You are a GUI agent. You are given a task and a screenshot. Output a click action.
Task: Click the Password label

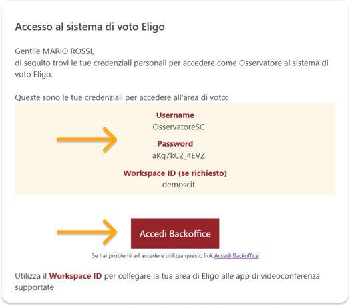coord(175,144)
